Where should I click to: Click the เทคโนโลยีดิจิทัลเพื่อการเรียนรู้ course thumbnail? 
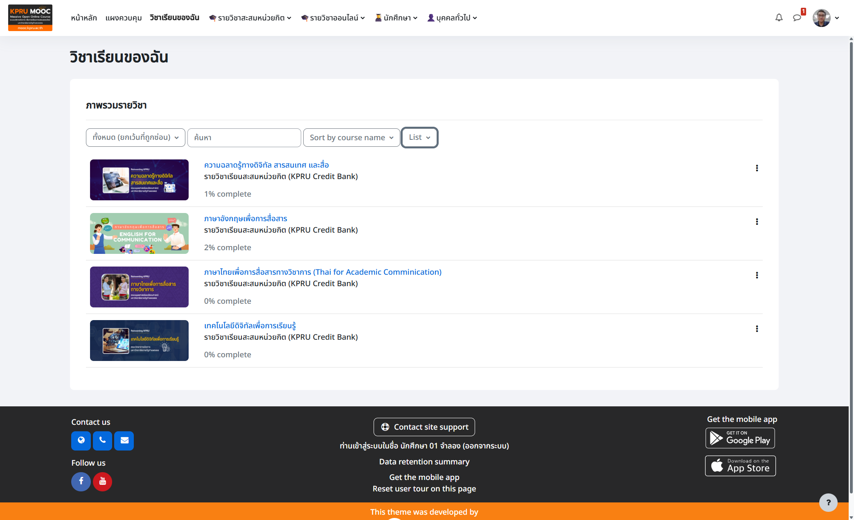pos(139,341)
